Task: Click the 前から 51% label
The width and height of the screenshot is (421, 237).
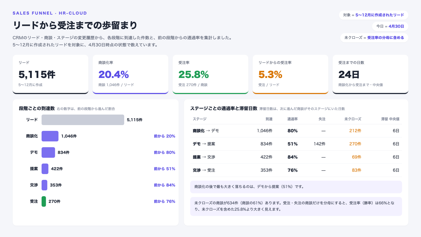Action: (164, 169)
